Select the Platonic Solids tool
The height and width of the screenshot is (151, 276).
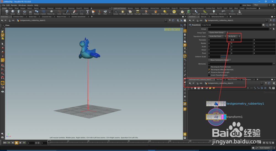pyautogui.click(x=51, y=12)
